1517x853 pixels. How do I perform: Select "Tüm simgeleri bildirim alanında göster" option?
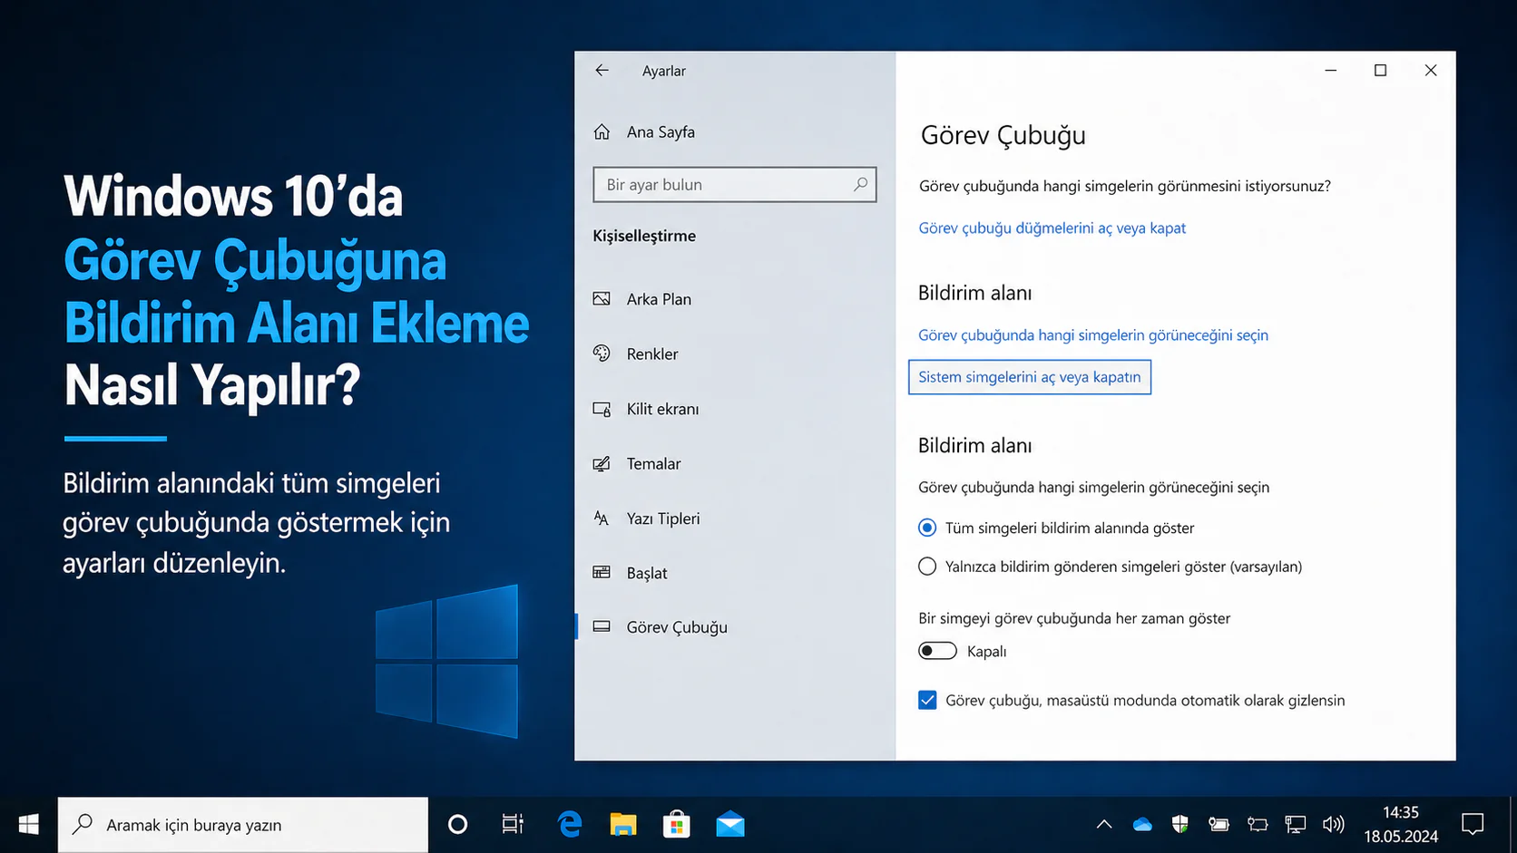point(926,528)
